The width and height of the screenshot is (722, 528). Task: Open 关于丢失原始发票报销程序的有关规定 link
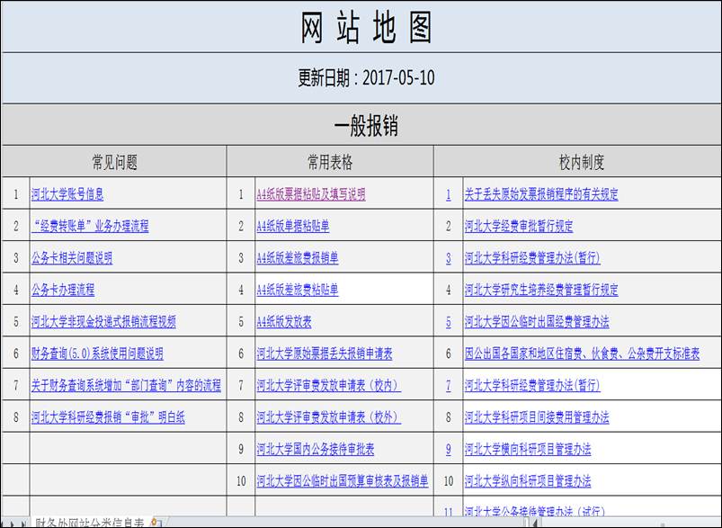point(541,194)
